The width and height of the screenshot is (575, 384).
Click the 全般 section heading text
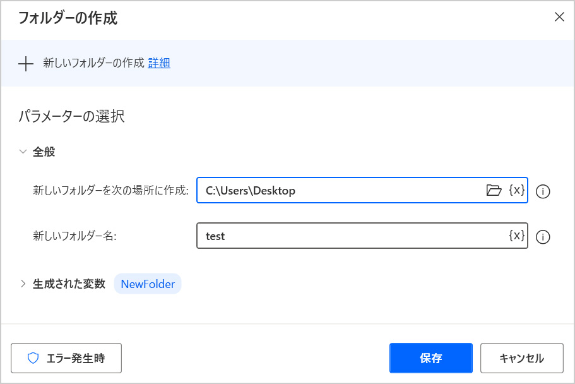pos(43,152)
